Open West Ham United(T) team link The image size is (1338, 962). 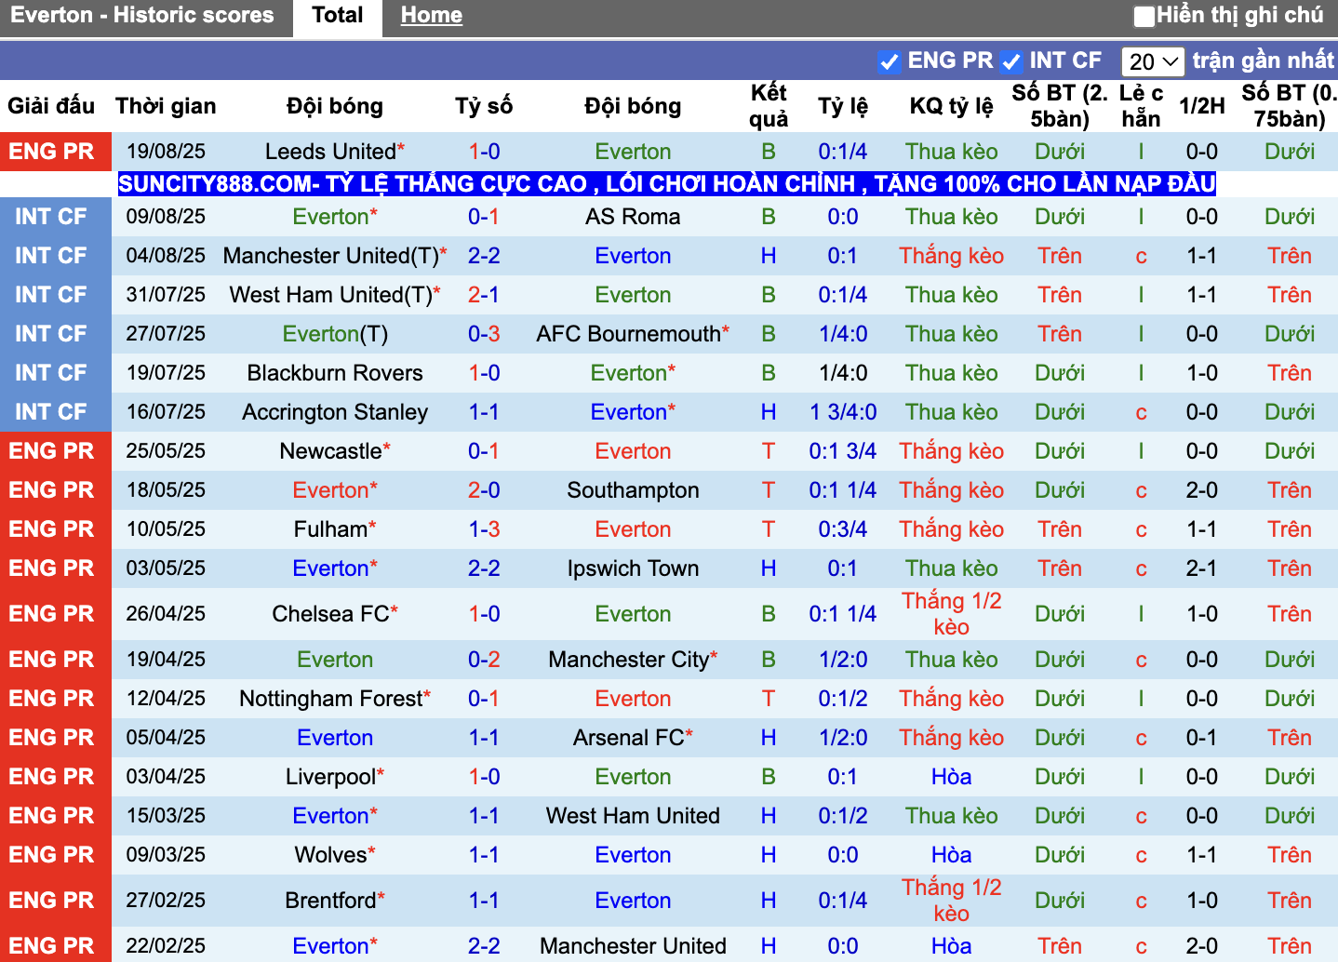pyautogui.click(x=331, y=295)
